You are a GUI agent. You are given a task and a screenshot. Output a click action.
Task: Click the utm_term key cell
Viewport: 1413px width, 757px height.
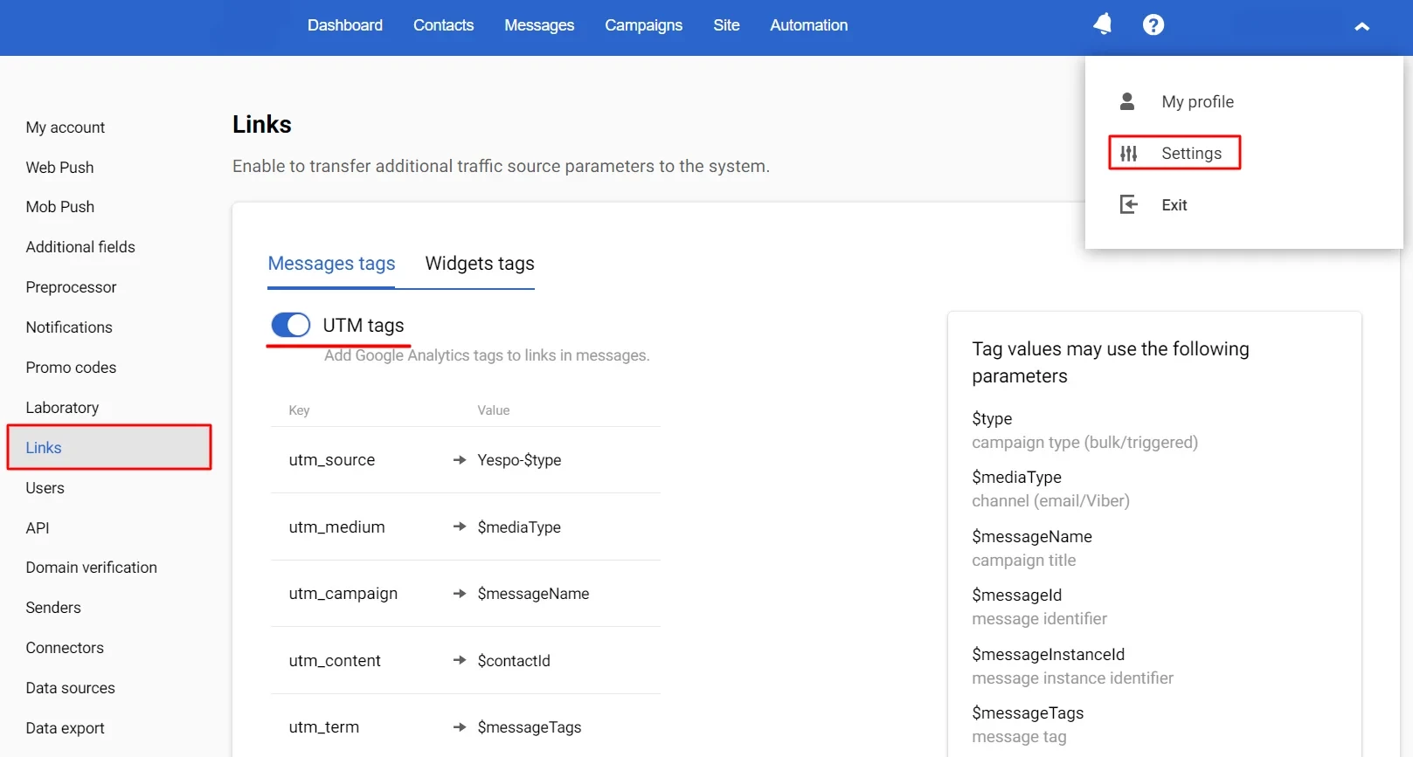point(323,727)
